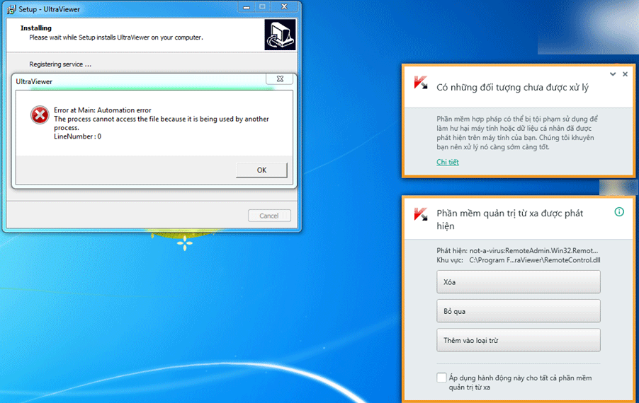Click the 'Installing' header text
This screenshot has width=639, height=403.
pos(36,28)
